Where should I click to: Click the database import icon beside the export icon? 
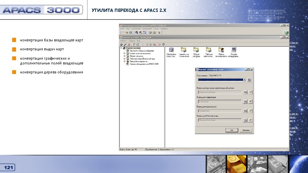tap(141, 33)
